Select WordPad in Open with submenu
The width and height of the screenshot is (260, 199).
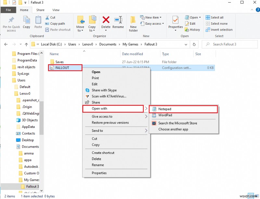pos(165,115)
